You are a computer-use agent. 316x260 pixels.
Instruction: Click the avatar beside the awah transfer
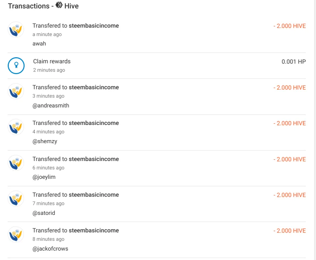(16, 29)
